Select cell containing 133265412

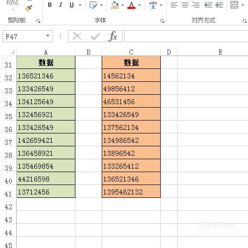(x=131, y=166)
